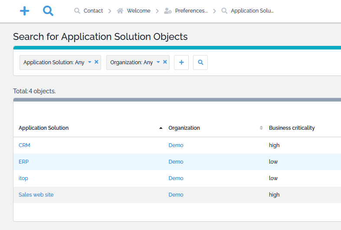Open Demo organization in the CRM row
This screenshot has width=341, height=230.
(176, 145)
